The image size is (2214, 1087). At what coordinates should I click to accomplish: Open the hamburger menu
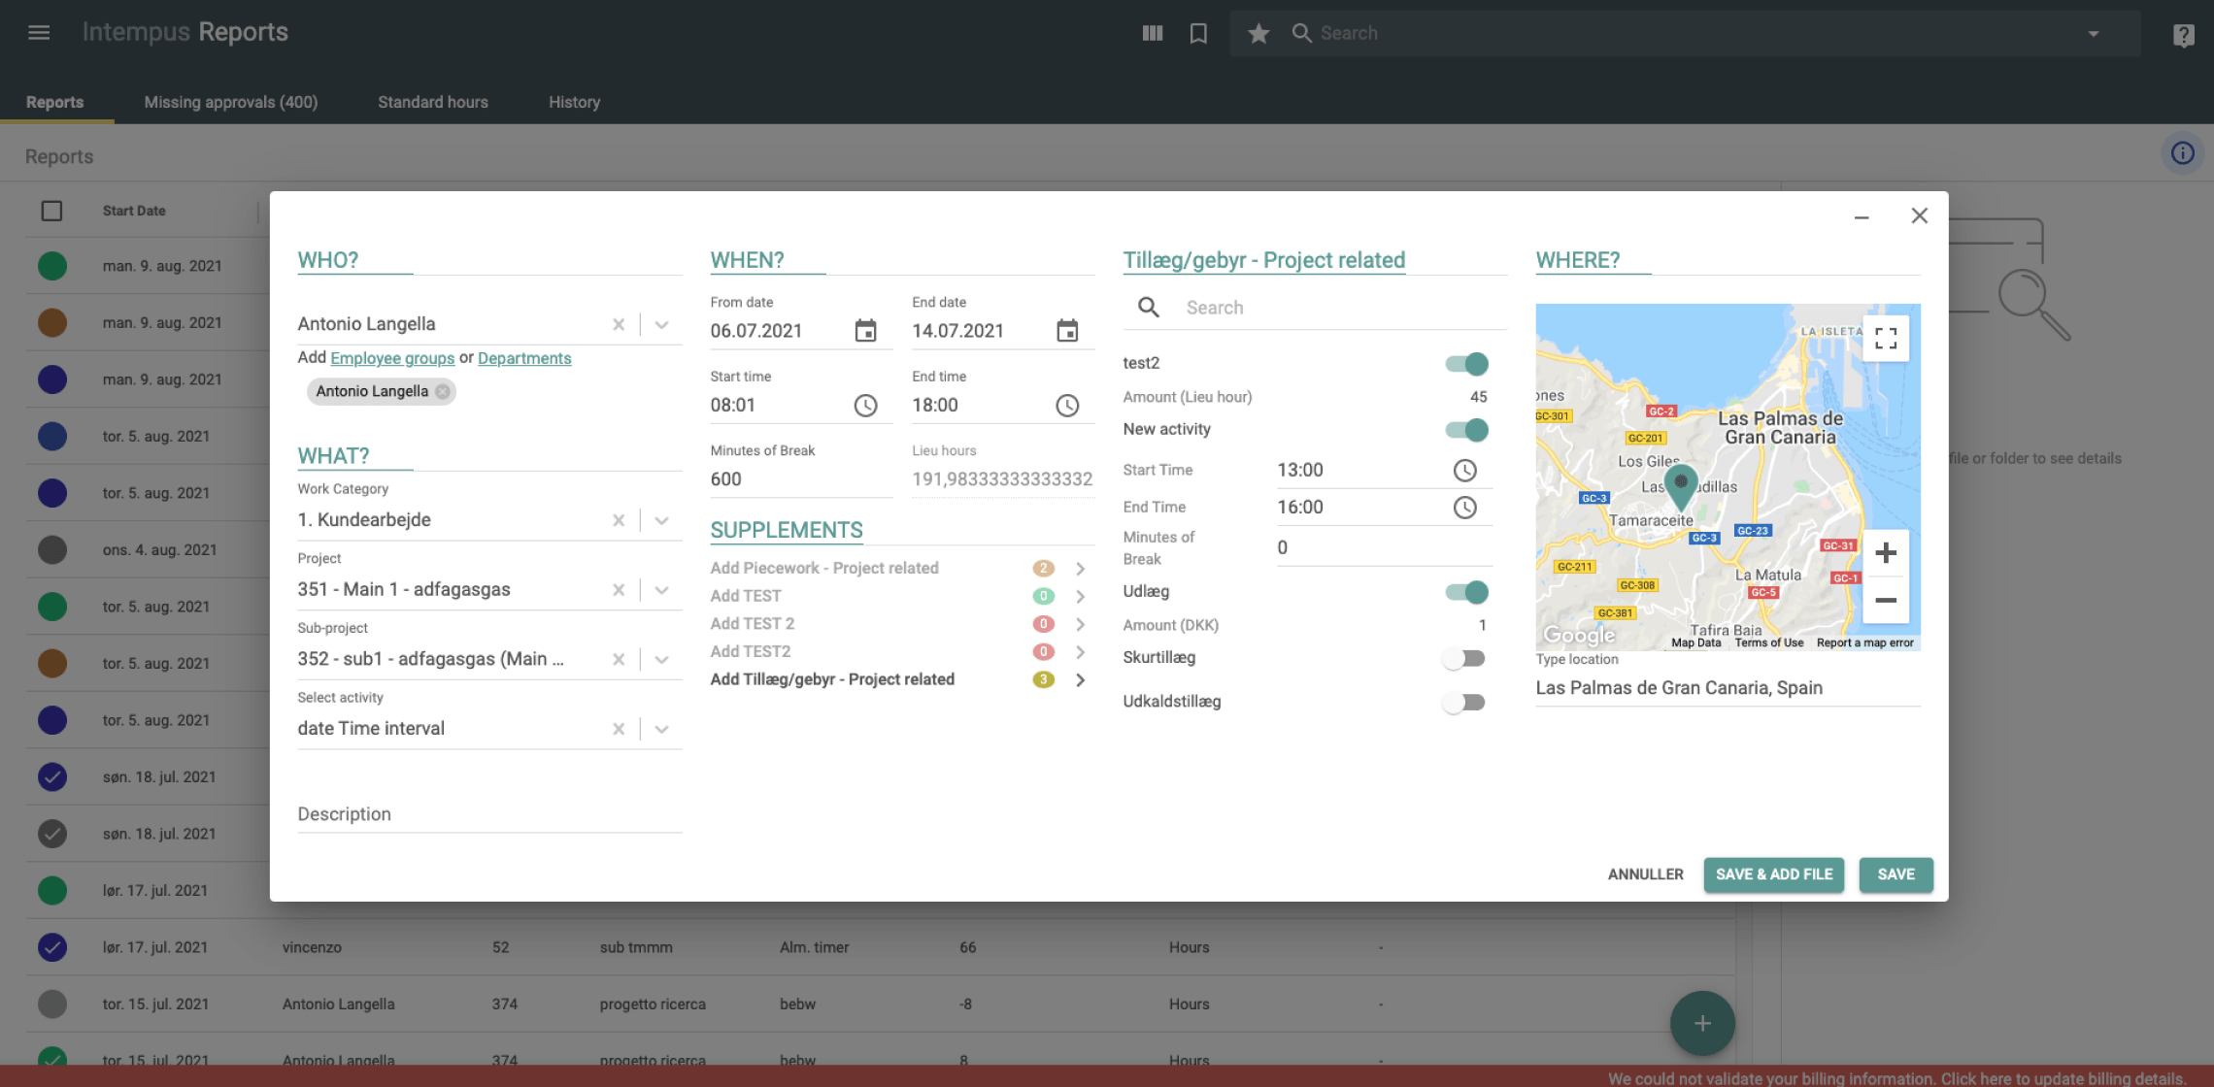pos(39,33)
